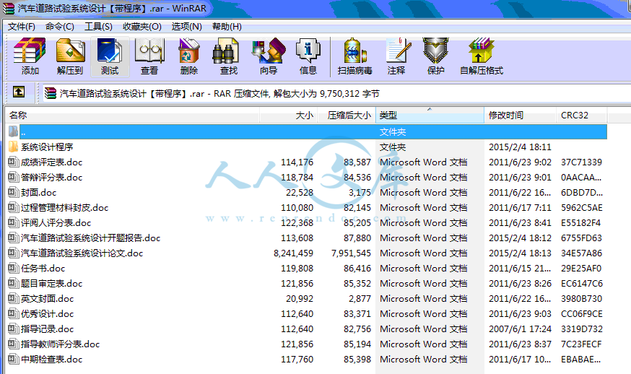This screenshot has height=374, width=631.
Task: Click size value 22,528
Action: [300, 193]
